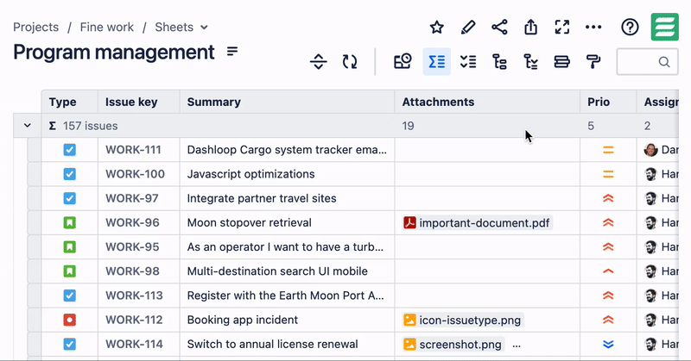
Task: Select summary 'Javascript optimizations'
Action: [250, 174]
